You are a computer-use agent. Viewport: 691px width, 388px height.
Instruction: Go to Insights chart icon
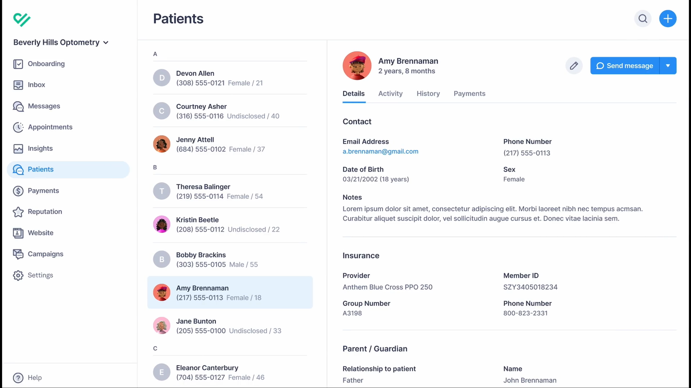(x=18, y=148)
